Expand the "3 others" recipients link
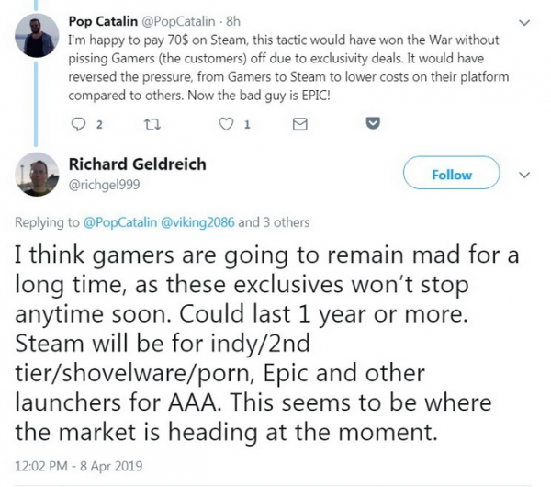551x487 pixels. (283, 222)
